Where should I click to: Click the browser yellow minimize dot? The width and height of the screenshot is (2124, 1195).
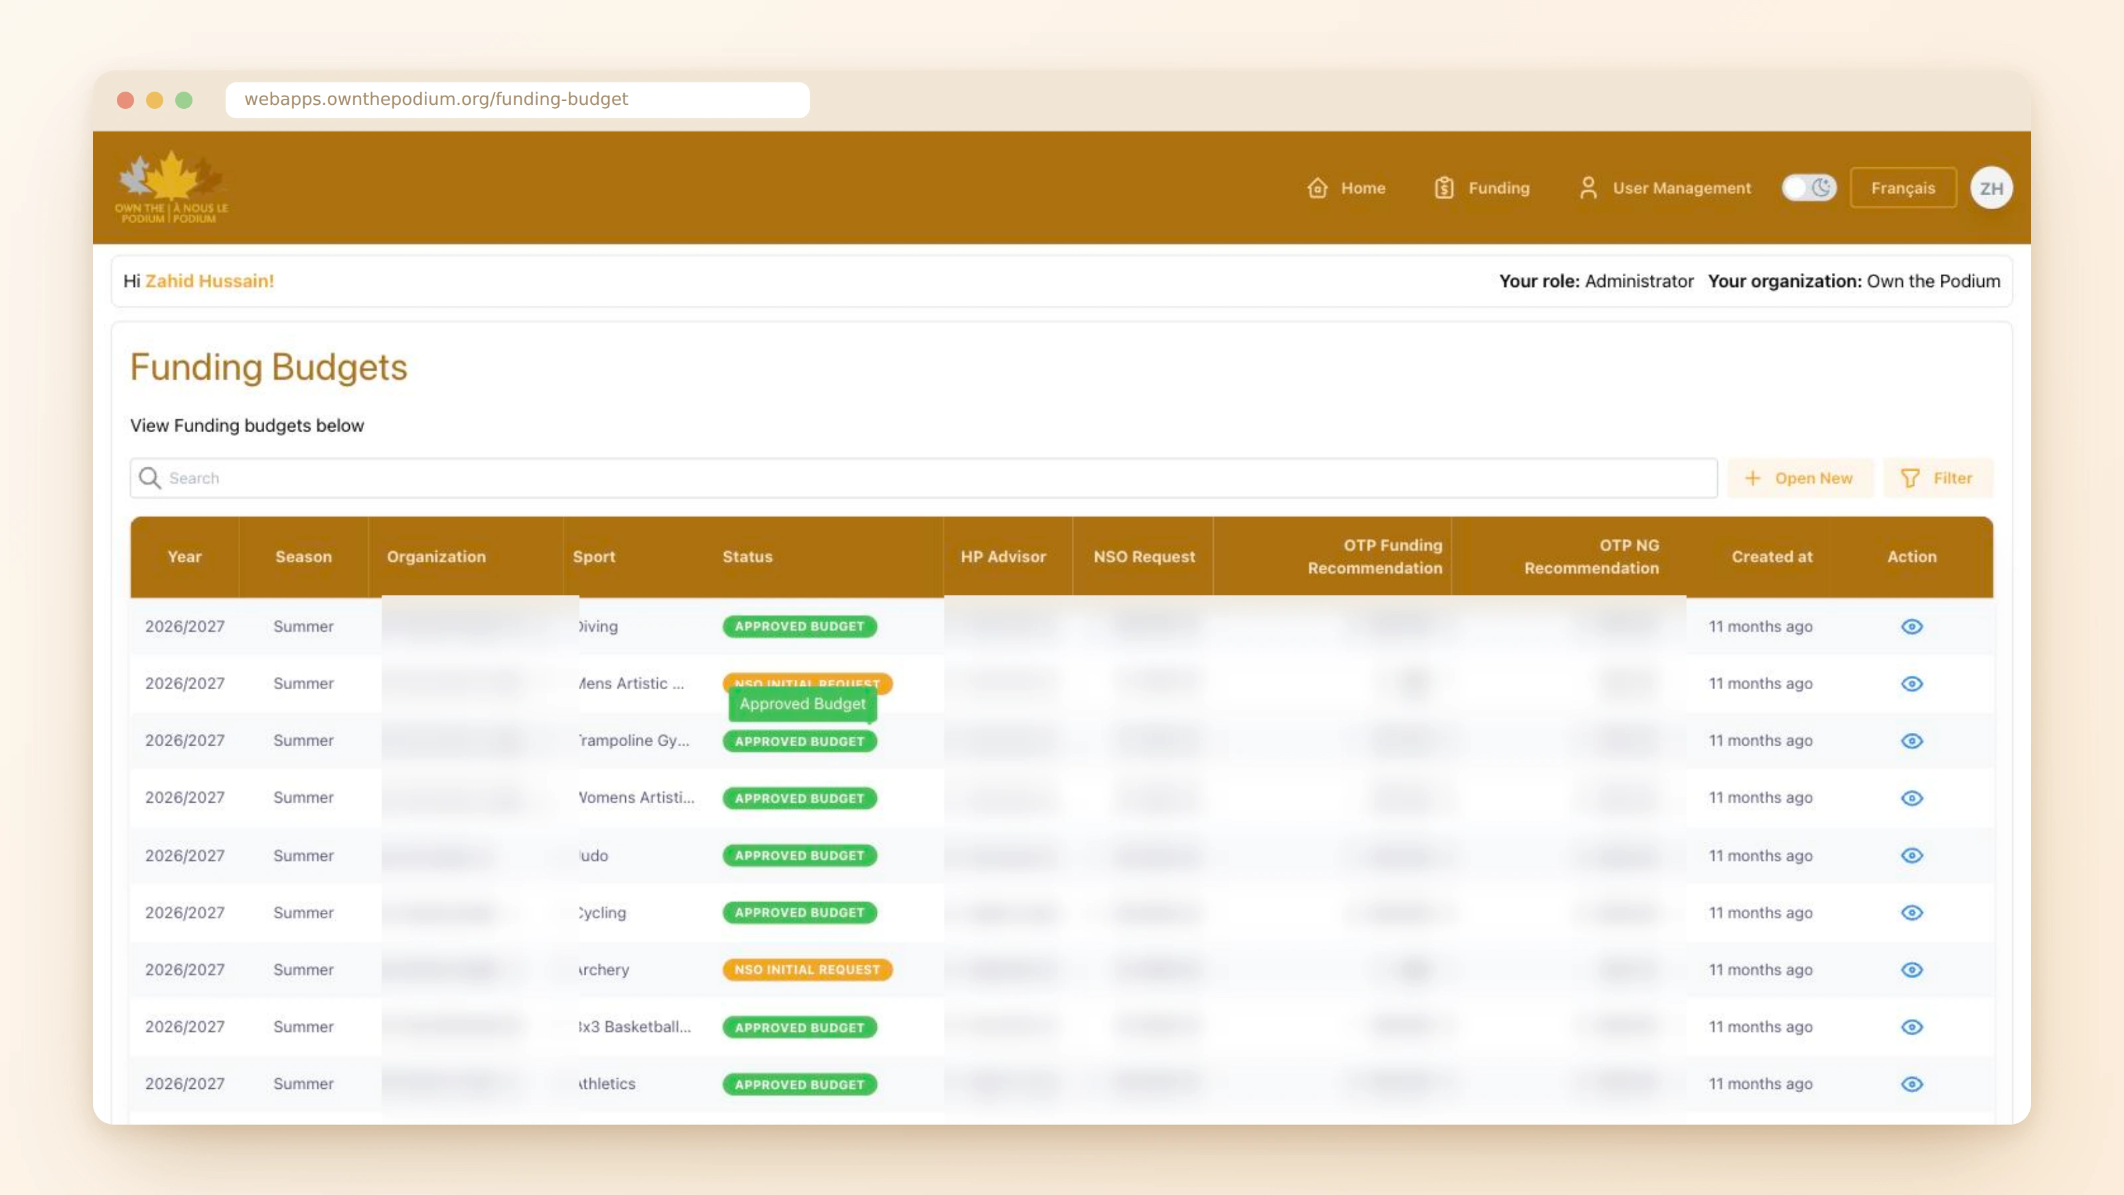[x=154, y=100]
